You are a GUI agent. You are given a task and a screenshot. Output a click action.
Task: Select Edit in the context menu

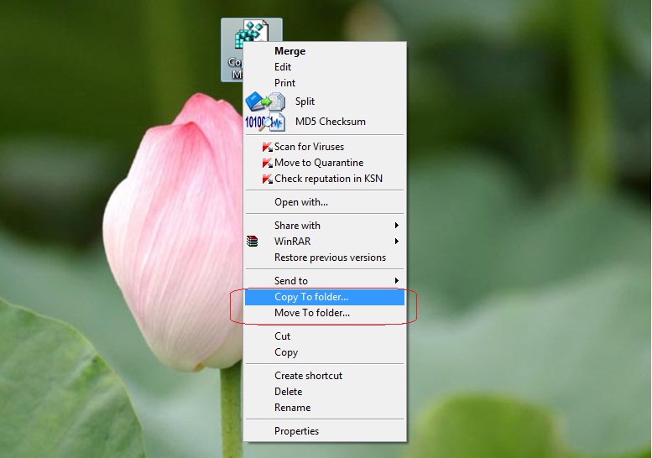(283, 67)
